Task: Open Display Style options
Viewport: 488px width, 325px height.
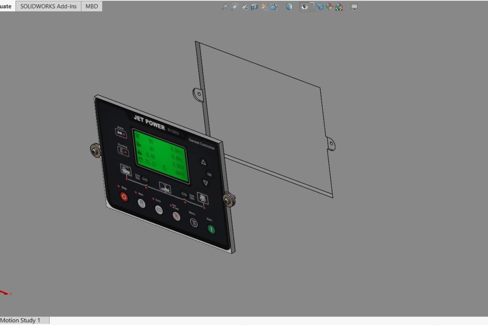Action: point(289,6)
